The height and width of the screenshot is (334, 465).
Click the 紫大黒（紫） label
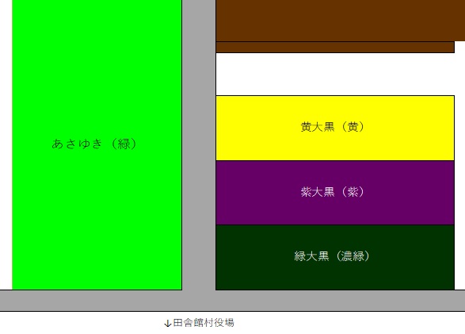coord(332,192)
